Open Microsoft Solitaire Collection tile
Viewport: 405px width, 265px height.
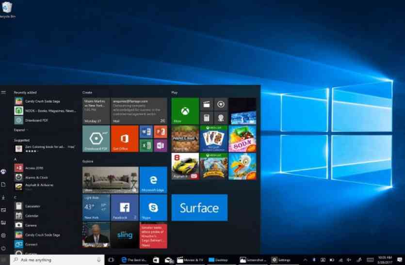pos(213,139)
